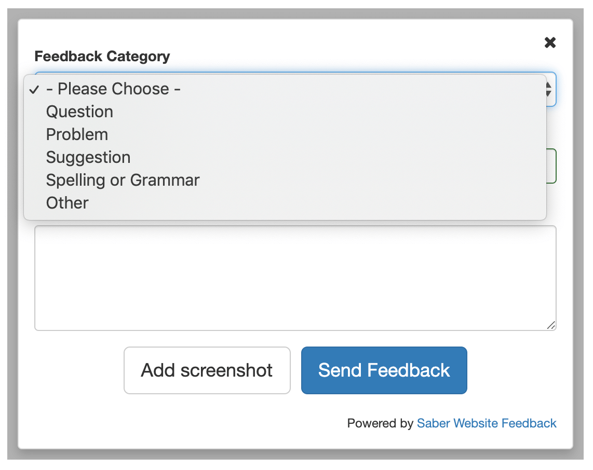The image size is (593, 470).
Task: Click inside the feedback message textarea
Action: pos(295,278)
